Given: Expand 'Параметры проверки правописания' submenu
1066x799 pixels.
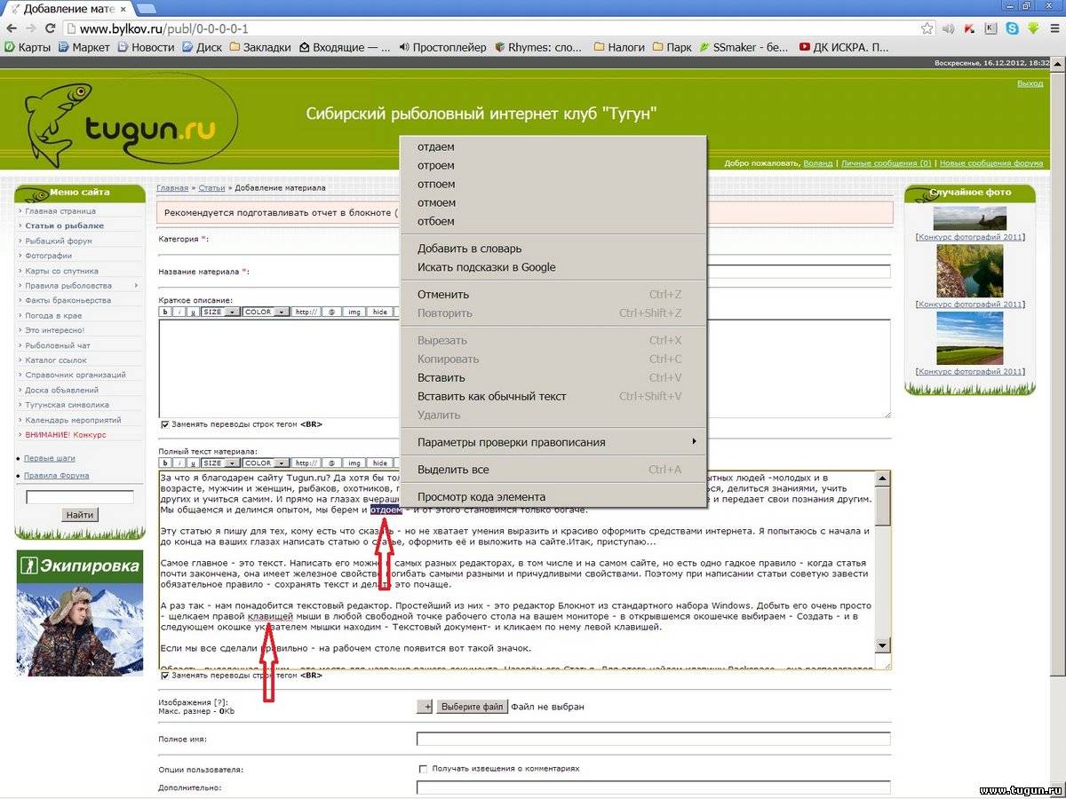Looking at the screenshot, I should (x=553, y=442).
